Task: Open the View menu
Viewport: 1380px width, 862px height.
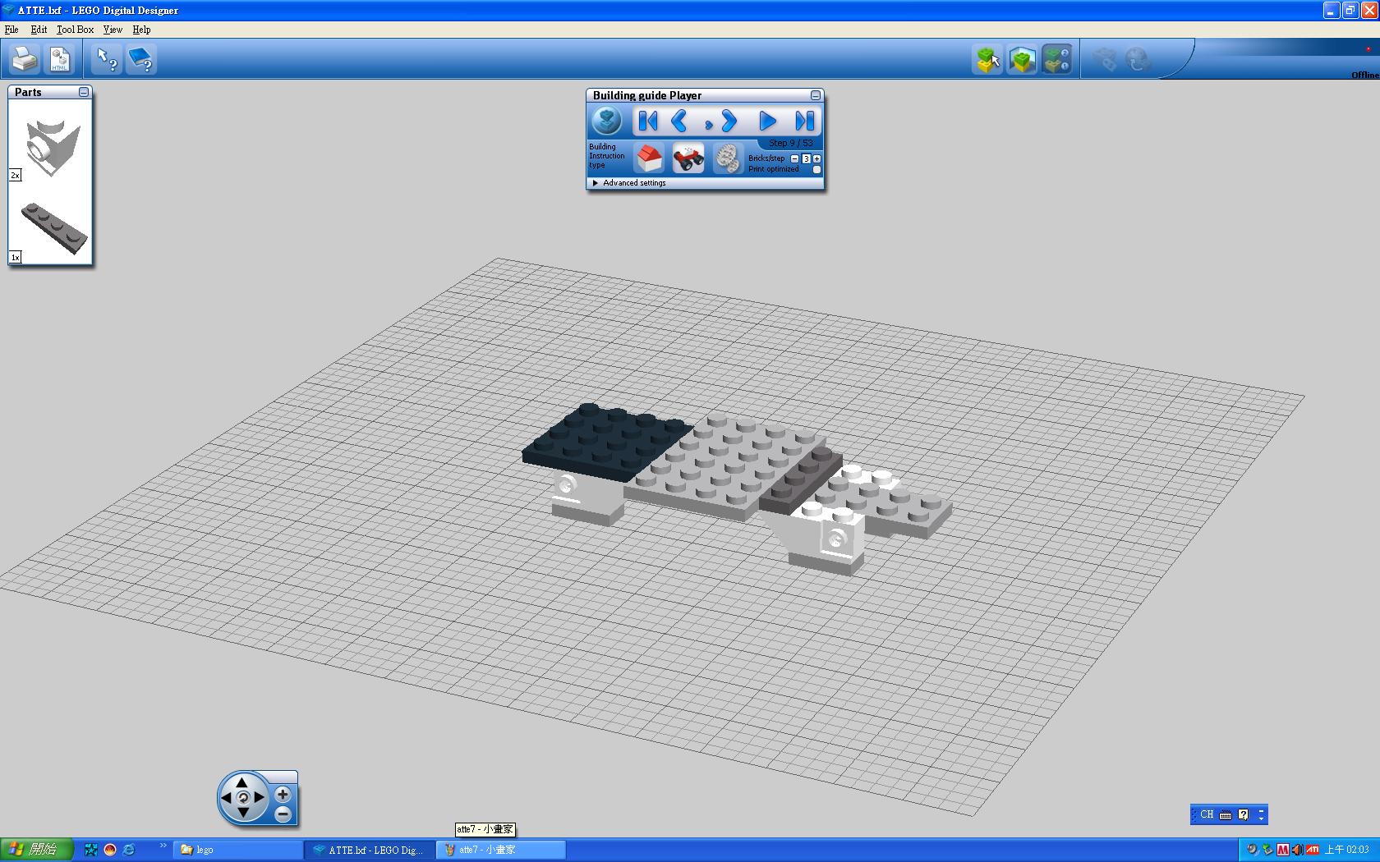Action: (113, 30)
